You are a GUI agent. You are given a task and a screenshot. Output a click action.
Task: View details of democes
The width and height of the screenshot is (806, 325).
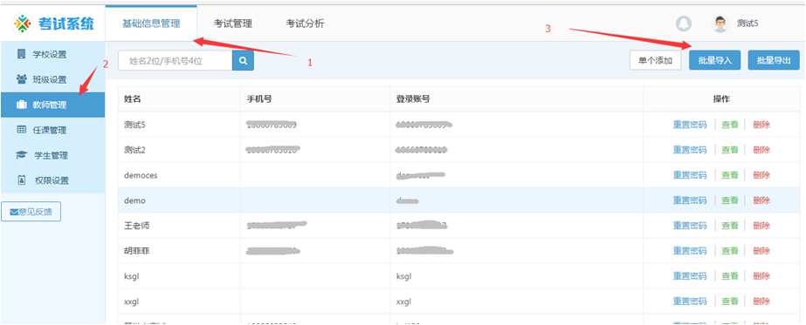(730, 175)
